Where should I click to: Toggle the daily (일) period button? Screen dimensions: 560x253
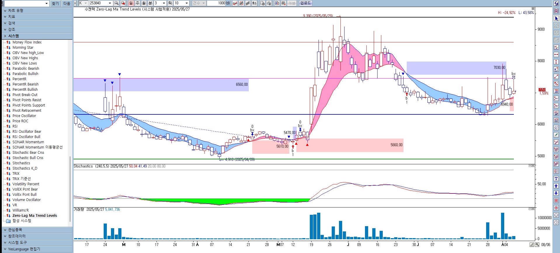click(131, 3)
